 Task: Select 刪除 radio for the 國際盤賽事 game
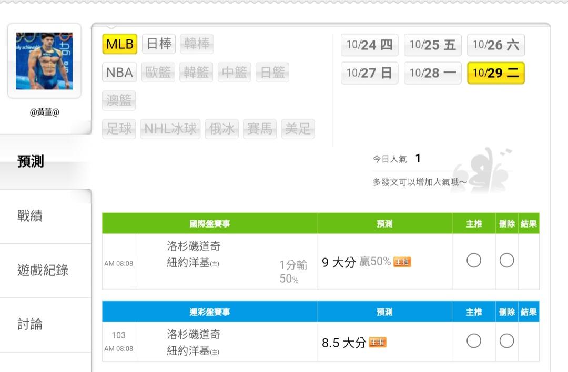coord(506,260)
